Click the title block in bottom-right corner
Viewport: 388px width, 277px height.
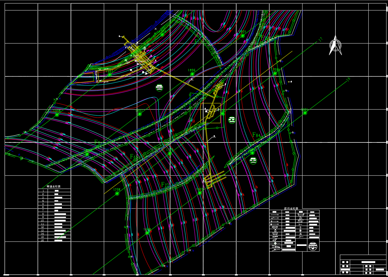(x=363, y=265)
